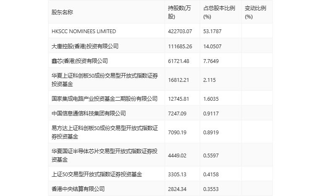The image size is (321, 196).
Task: Select the percentage 0.3553
Action: click(x=211, y=189)
